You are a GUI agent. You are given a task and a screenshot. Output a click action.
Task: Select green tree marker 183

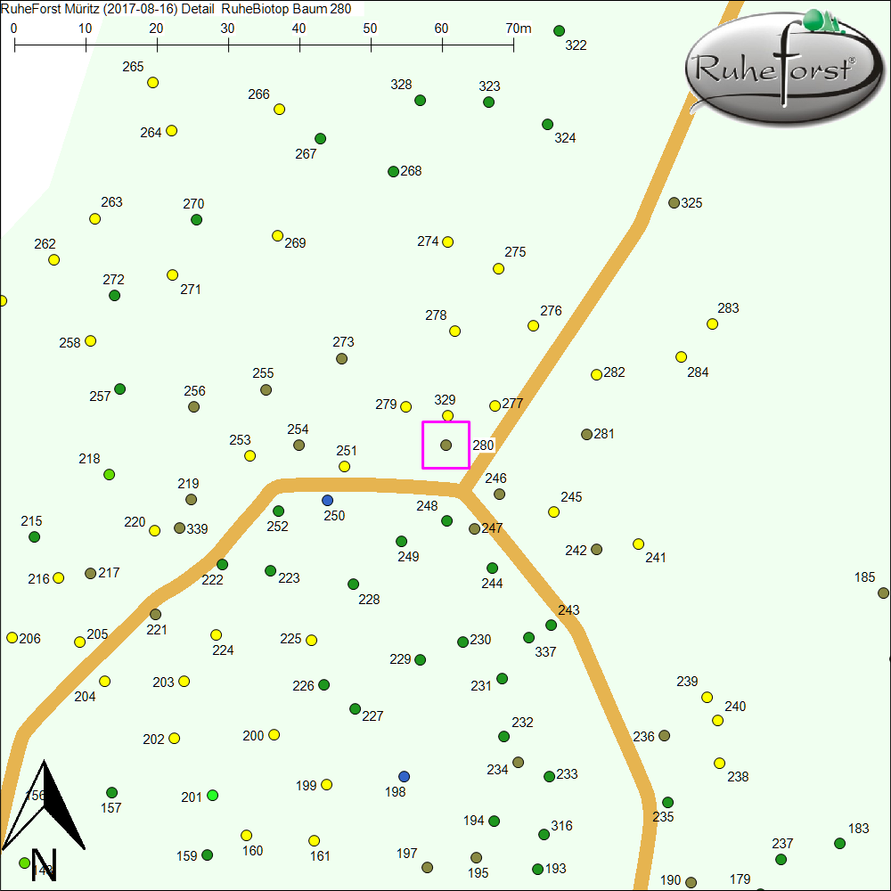click(839, 843)
